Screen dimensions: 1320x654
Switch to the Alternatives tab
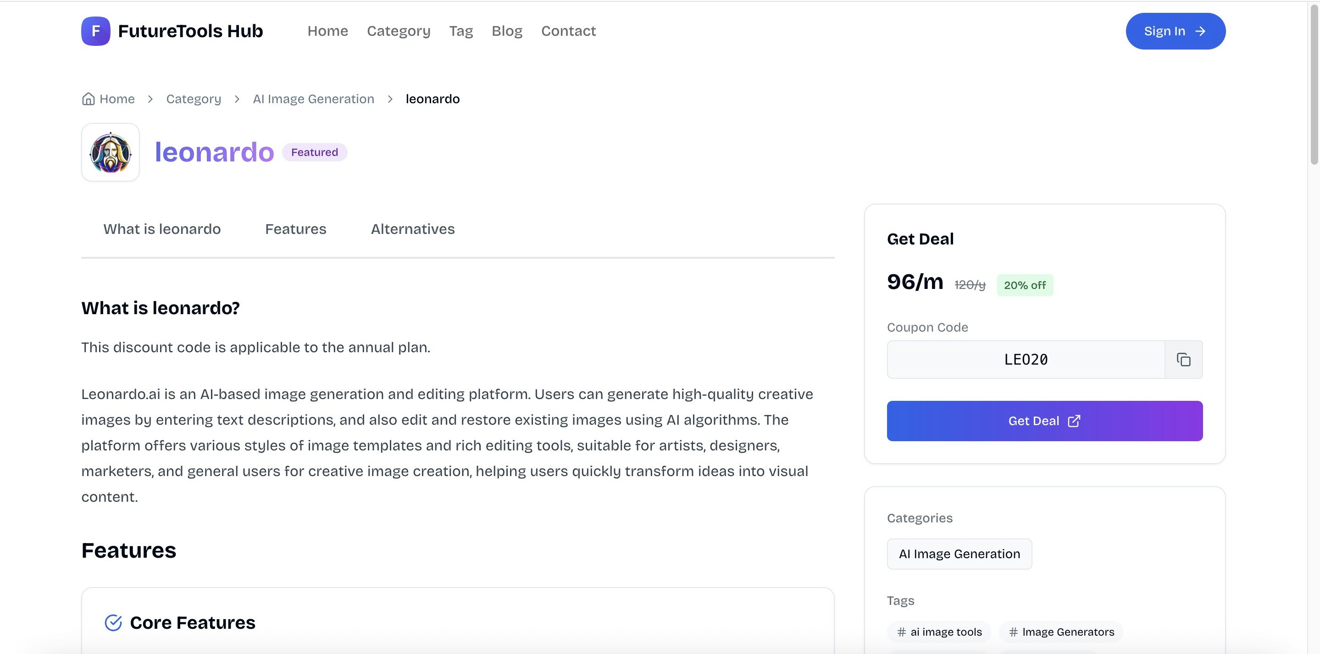(412, 229)
